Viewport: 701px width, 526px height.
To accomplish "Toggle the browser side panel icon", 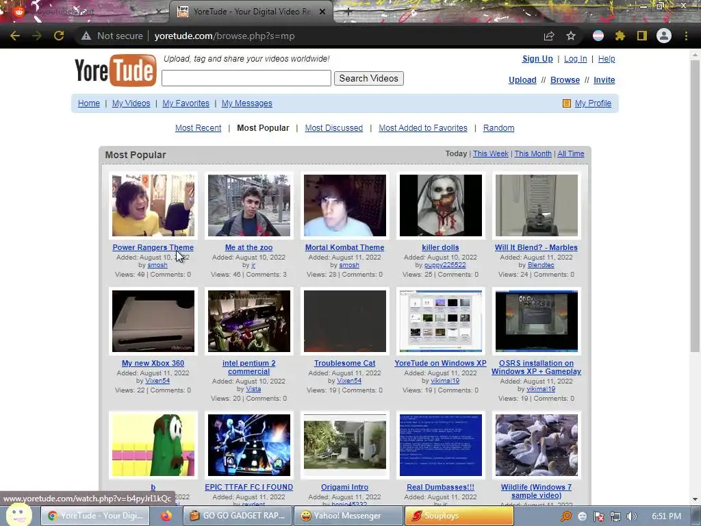I will [642, 36].
